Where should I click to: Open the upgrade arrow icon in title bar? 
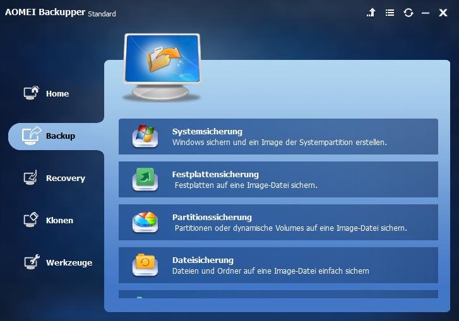[x=371, y=13]
